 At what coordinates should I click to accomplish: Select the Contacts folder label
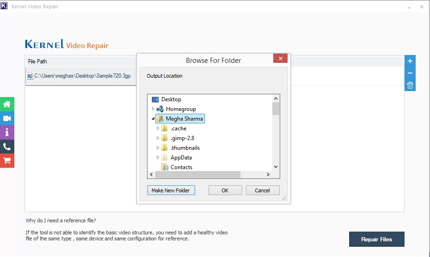[x=182, y=167]
